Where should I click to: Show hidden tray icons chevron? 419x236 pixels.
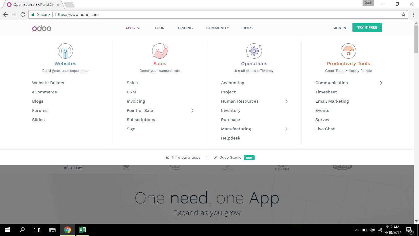pyautogui.click(x=357, y=230)
